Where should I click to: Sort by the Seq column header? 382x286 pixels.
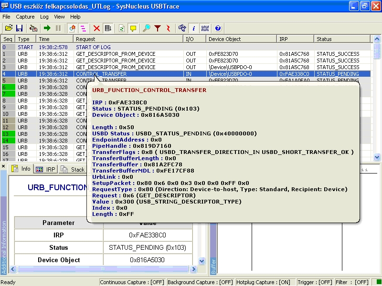[8, 39]
